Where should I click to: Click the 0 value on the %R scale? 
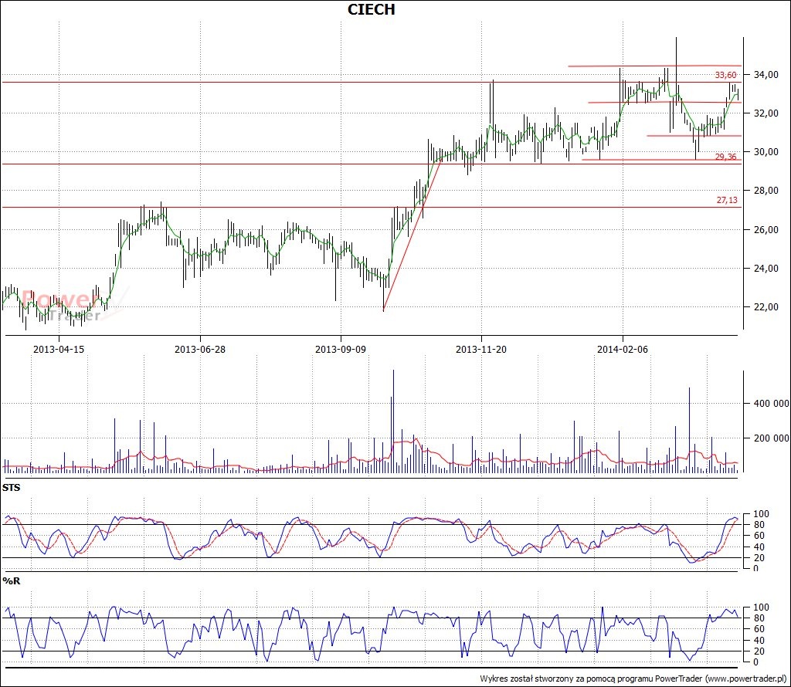coord(755,662)
